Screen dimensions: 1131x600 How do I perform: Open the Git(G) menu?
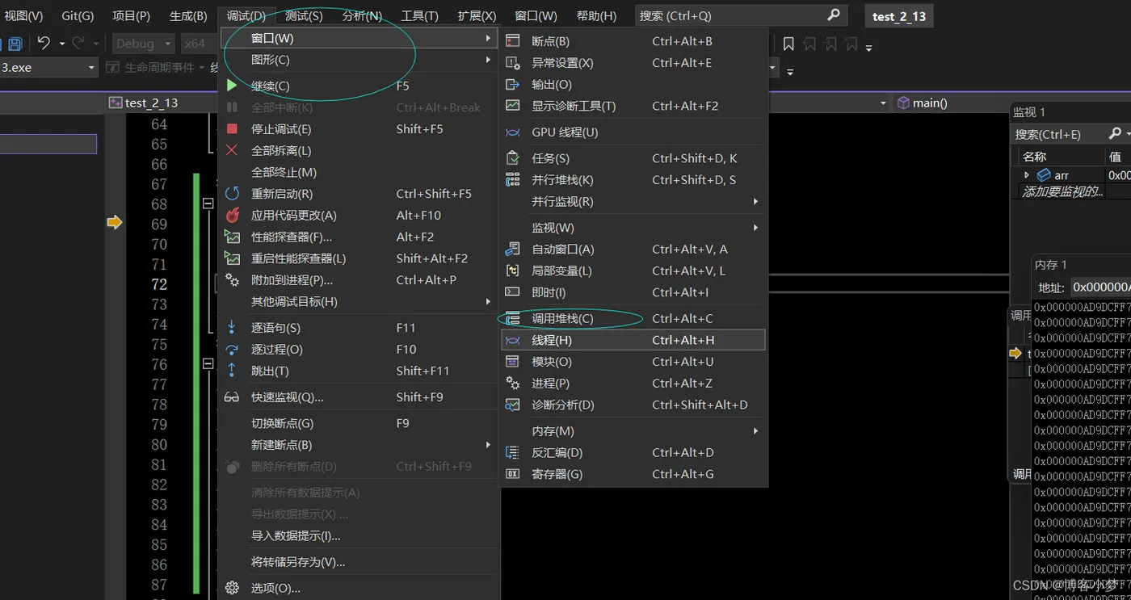point(78,16)
